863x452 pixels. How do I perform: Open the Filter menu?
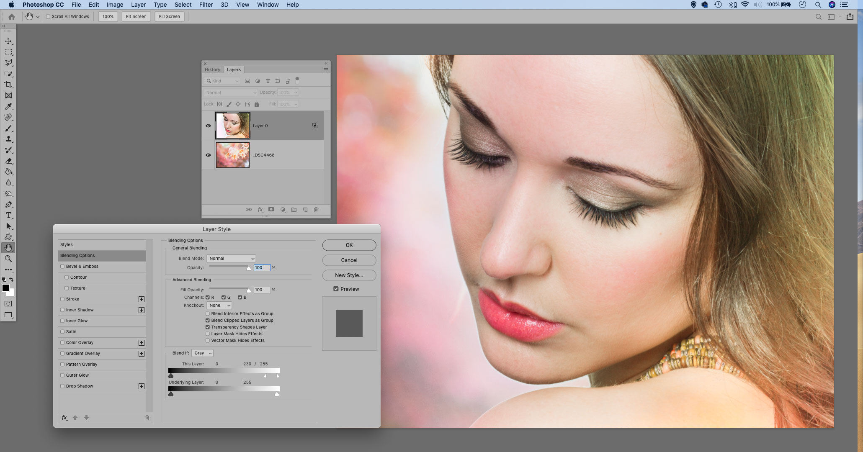pos(205,5)
